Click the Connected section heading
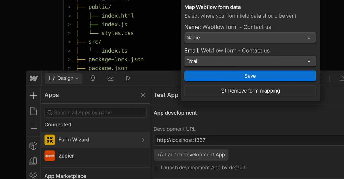 pos(58,125)
